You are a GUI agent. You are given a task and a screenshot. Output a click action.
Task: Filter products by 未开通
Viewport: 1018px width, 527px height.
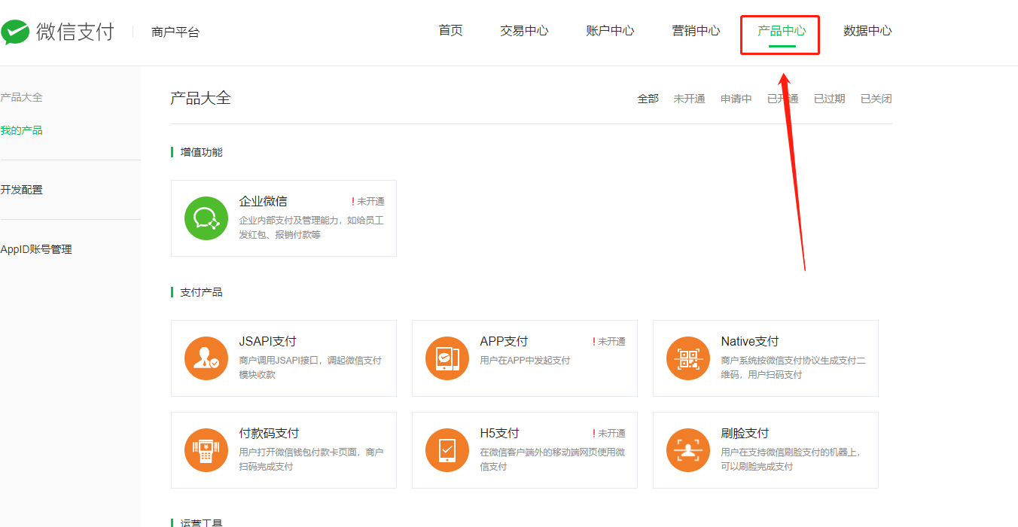point(689,99)
